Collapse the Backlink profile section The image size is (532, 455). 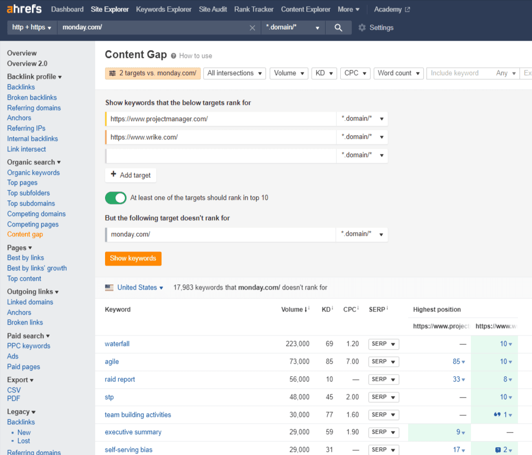tap(34, 77)
